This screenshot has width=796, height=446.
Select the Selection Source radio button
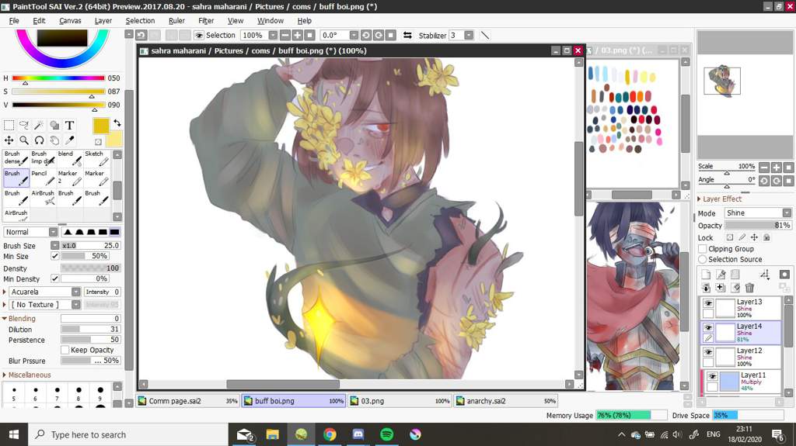click(x=703, y=259)
